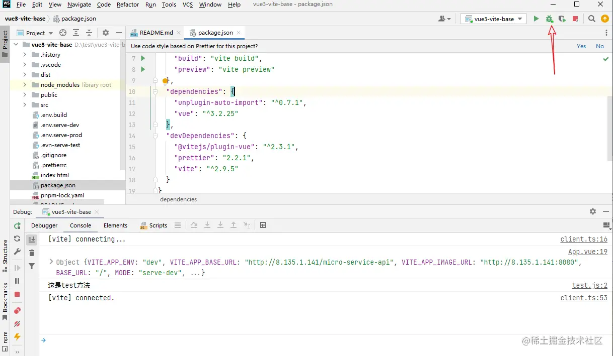Select index.html in project tree
The width and height of the screenshot is (613, 356).
(x=54, y=175)
